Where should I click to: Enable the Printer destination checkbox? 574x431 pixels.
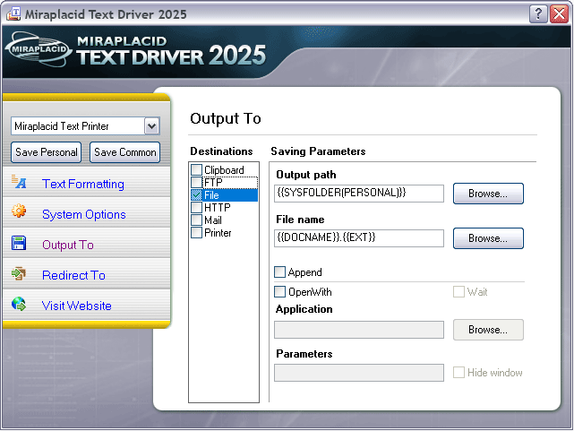(x=197, y=233)
